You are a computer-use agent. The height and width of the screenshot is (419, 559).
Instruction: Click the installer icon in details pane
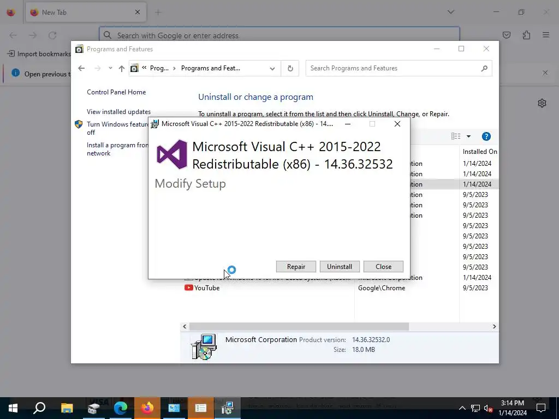point(204,347)
